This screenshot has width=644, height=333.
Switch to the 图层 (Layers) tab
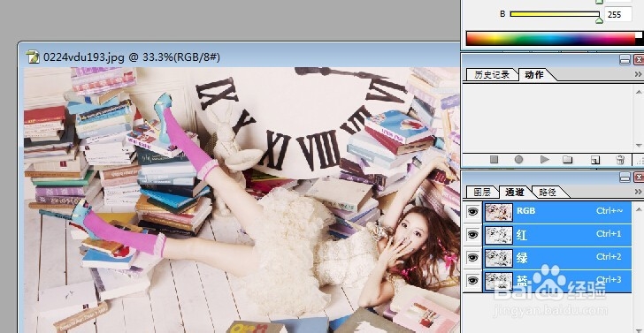pyautogui.click(x=482, y=192)
